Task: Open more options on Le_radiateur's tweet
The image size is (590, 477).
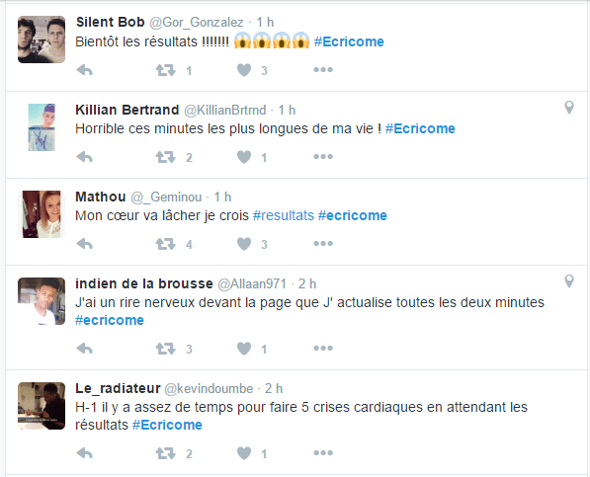Action: [323, 453]
